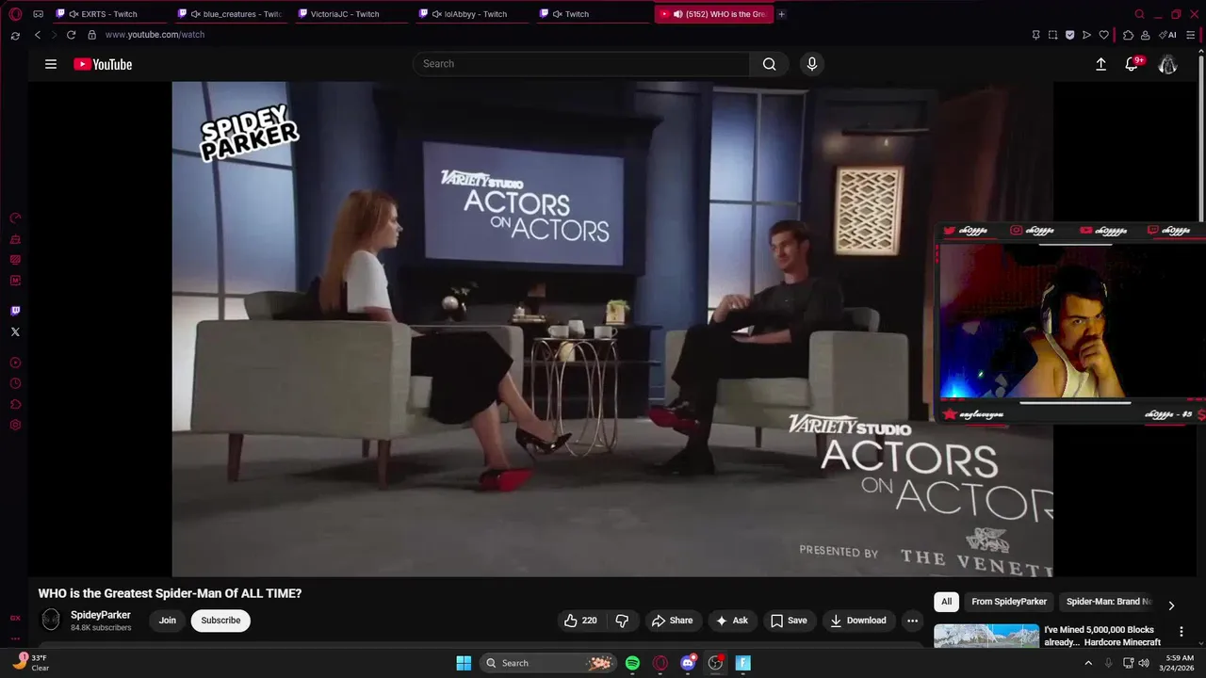Go to YouTube home via logo
1206x678 pixels.
(103, 64)
